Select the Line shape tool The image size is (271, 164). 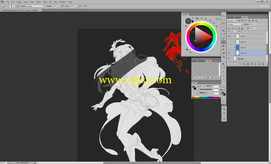[224, 79]
